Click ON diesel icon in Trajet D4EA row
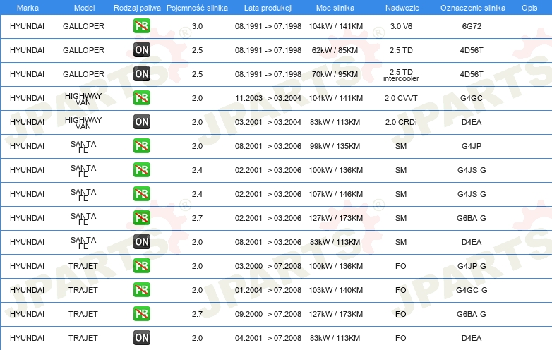 click(141, 338)
